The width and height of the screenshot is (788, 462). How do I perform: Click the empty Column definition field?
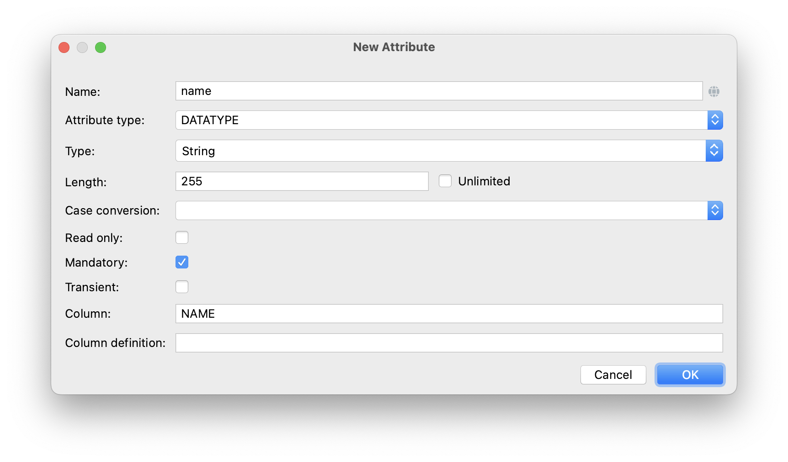[449, 343]
